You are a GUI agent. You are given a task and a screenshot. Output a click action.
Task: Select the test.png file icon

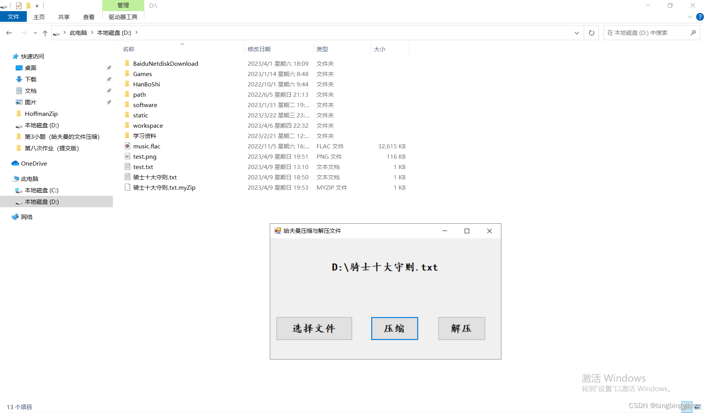[x=127, y=156]
